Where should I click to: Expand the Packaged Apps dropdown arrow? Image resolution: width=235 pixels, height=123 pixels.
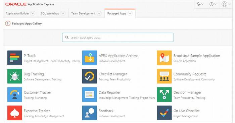tap(130, 13)
